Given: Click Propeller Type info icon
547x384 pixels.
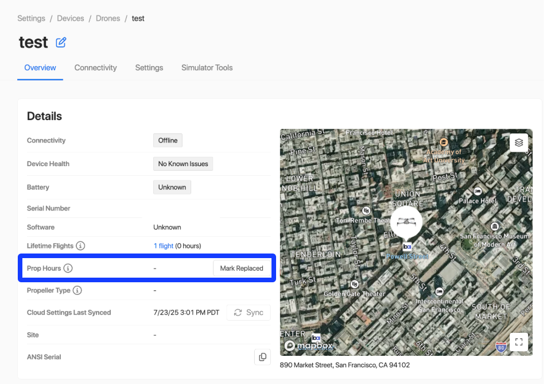Looking at the screenshot, I should coord(77,290).
